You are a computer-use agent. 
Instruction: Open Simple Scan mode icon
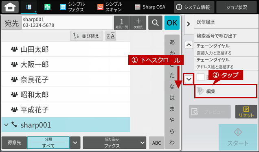click(100, 7)
